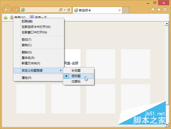Click scrollbar up arrow
The height and width of the screenshot is (129, 171).
[167, 24]
